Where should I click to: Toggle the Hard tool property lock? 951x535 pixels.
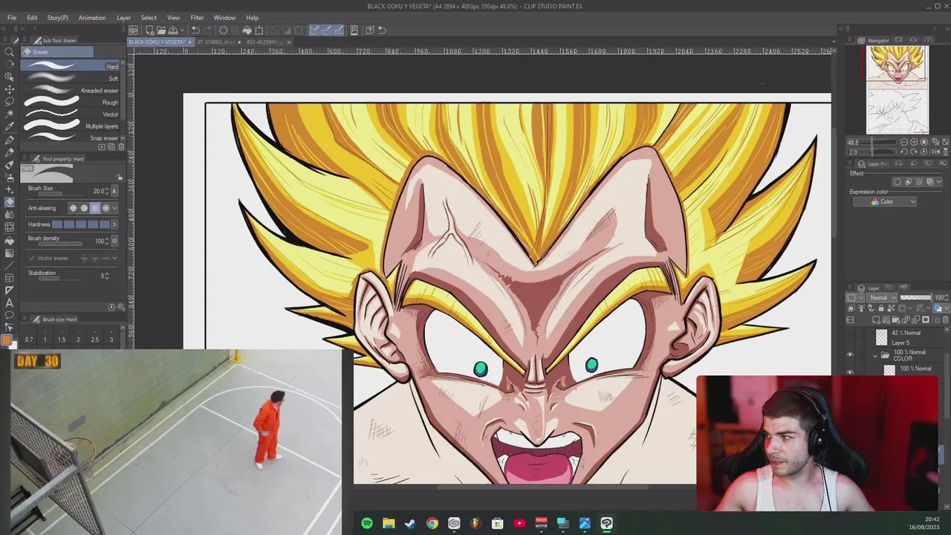pyautogui.click(x=120, y=178)
